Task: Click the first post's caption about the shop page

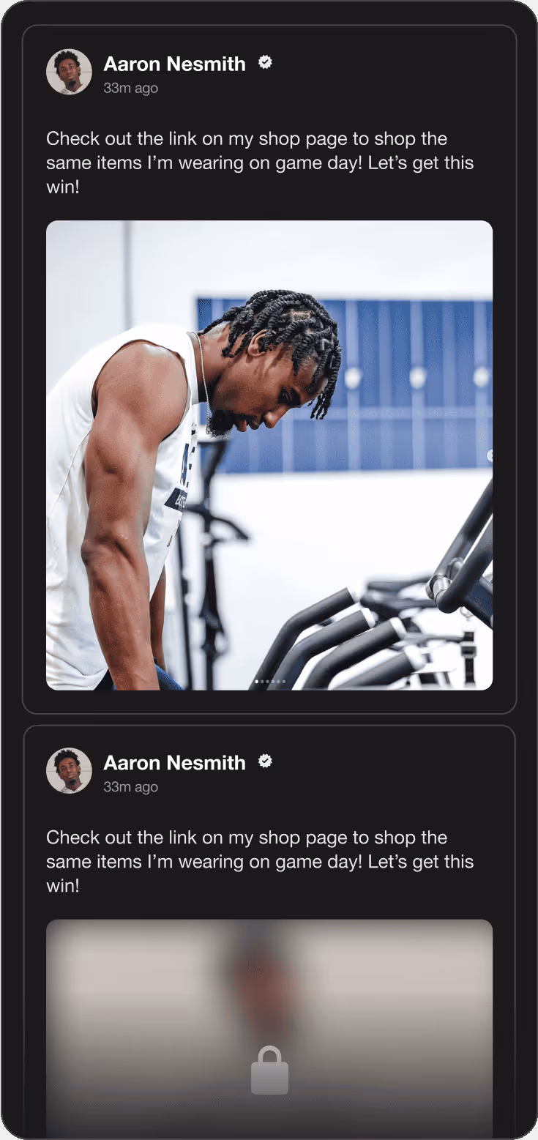Action: coord(260,163)
